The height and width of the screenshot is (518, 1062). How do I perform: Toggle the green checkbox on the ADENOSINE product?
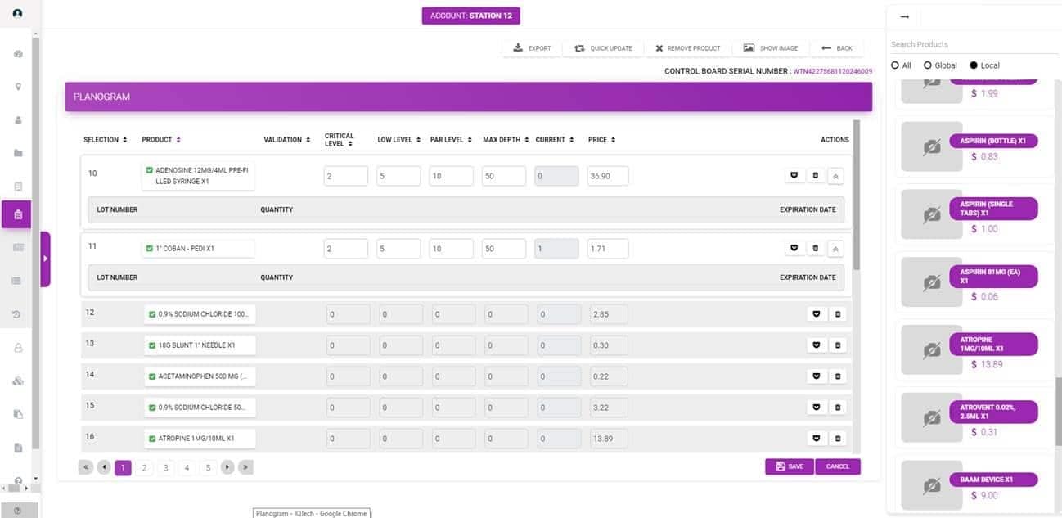click(148, 170)
